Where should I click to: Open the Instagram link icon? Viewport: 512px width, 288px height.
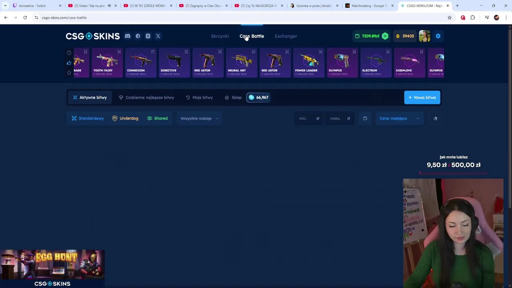(148, 36)
